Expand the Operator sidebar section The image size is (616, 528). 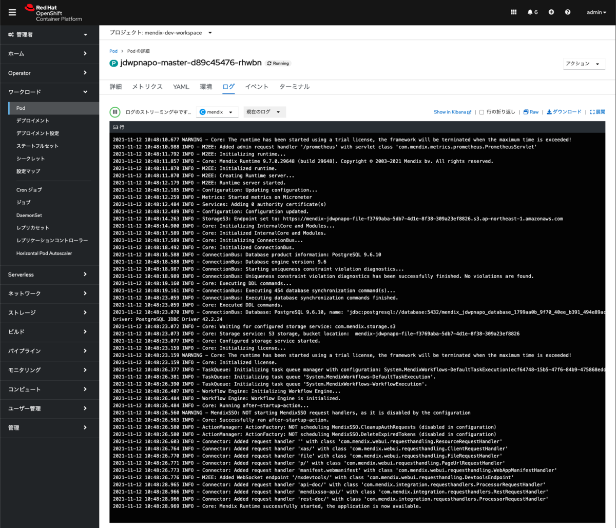tap(49, 73)
